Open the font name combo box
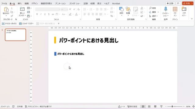 point(48,9)
